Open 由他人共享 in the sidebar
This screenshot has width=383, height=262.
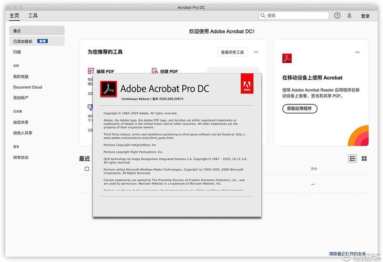pos(23,133)
